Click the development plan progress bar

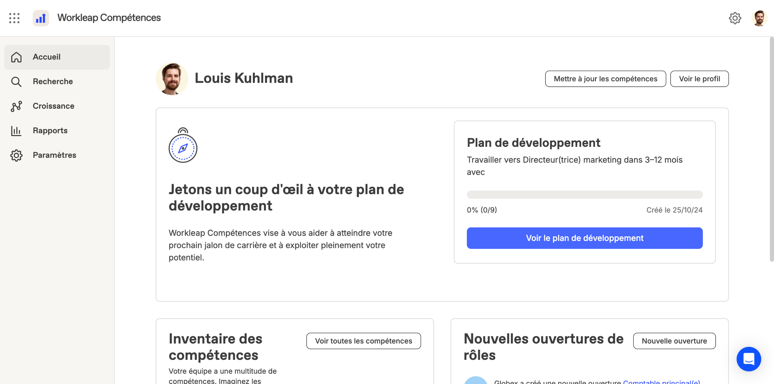pos(584,195)
